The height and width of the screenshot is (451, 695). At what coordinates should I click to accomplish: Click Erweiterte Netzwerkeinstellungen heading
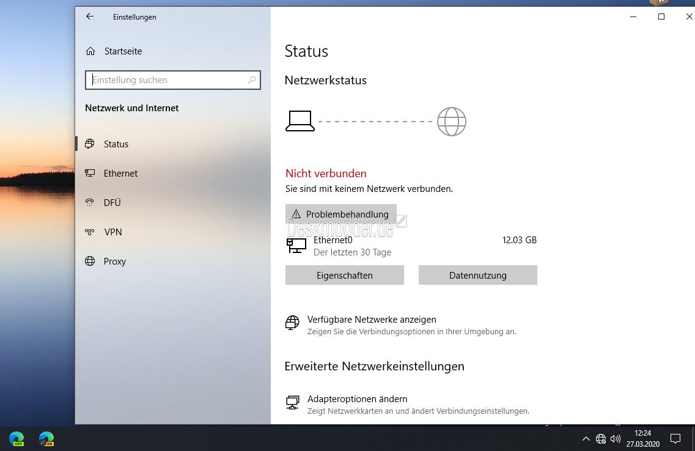pos(375,367)
